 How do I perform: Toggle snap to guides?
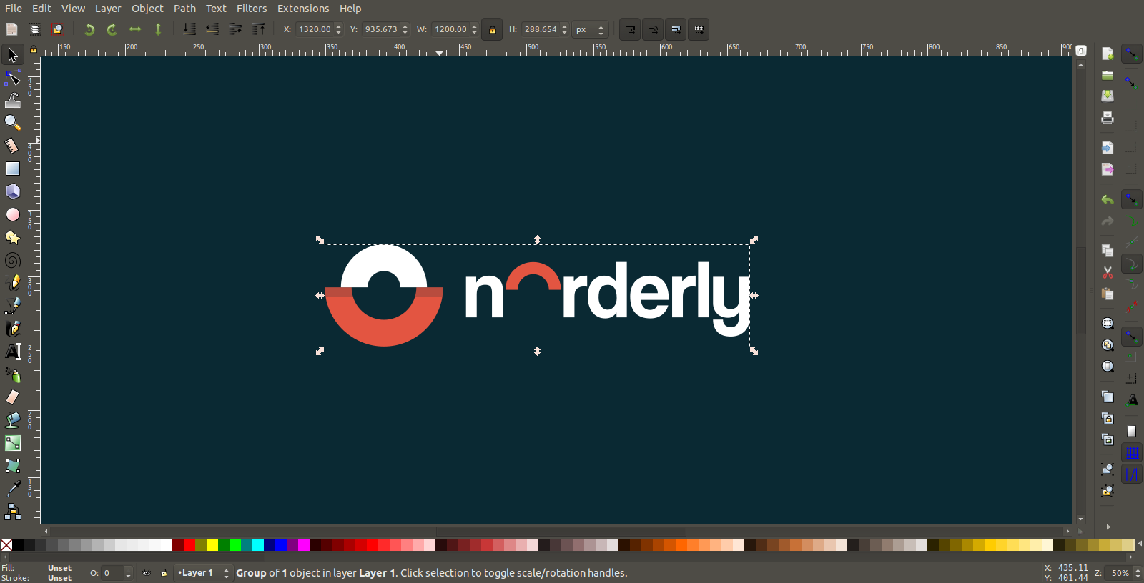1132,474
